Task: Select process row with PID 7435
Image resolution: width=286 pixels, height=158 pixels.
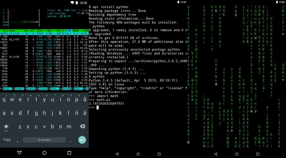Action: (x=44, y=86)
